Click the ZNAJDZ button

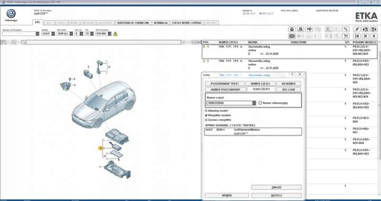[x=277, y=187]
